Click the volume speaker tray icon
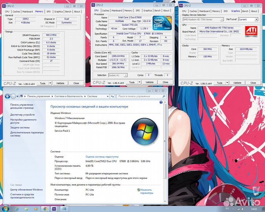265x212 pixels. [x=243, y=209]
